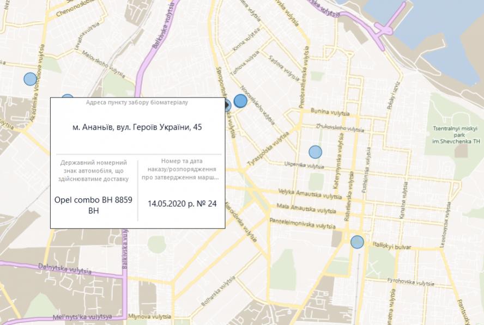Click the 'Opel combo BH 8859 BH' value
Screen dimensions: 484x325
[x=93, y=204]
